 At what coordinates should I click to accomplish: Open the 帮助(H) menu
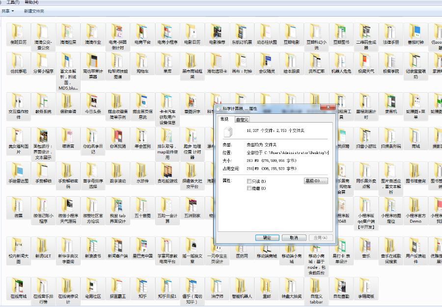coord(31,2)
